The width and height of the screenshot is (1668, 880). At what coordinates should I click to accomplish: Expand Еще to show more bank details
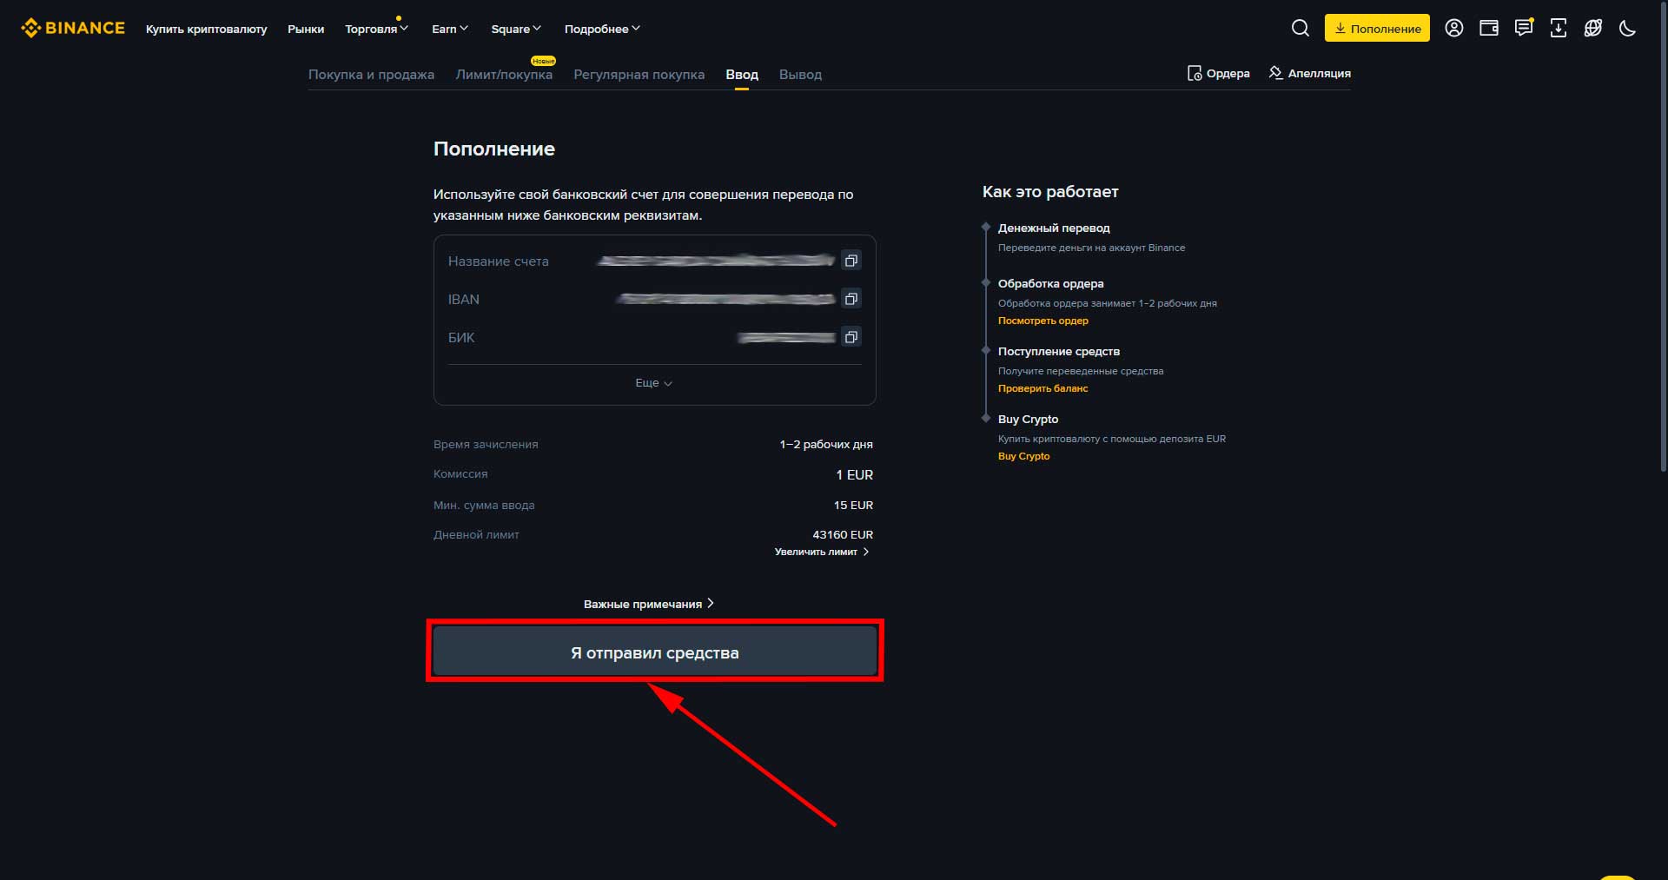click(654, 383)
